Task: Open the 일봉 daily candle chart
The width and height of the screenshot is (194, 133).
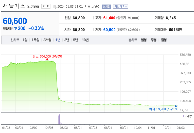Action: (x=144, y=40)
